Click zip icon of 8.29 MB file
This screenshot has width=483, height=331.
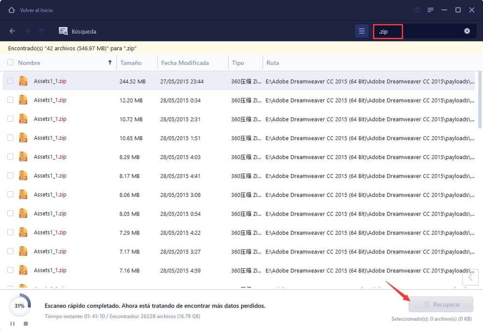23,157
